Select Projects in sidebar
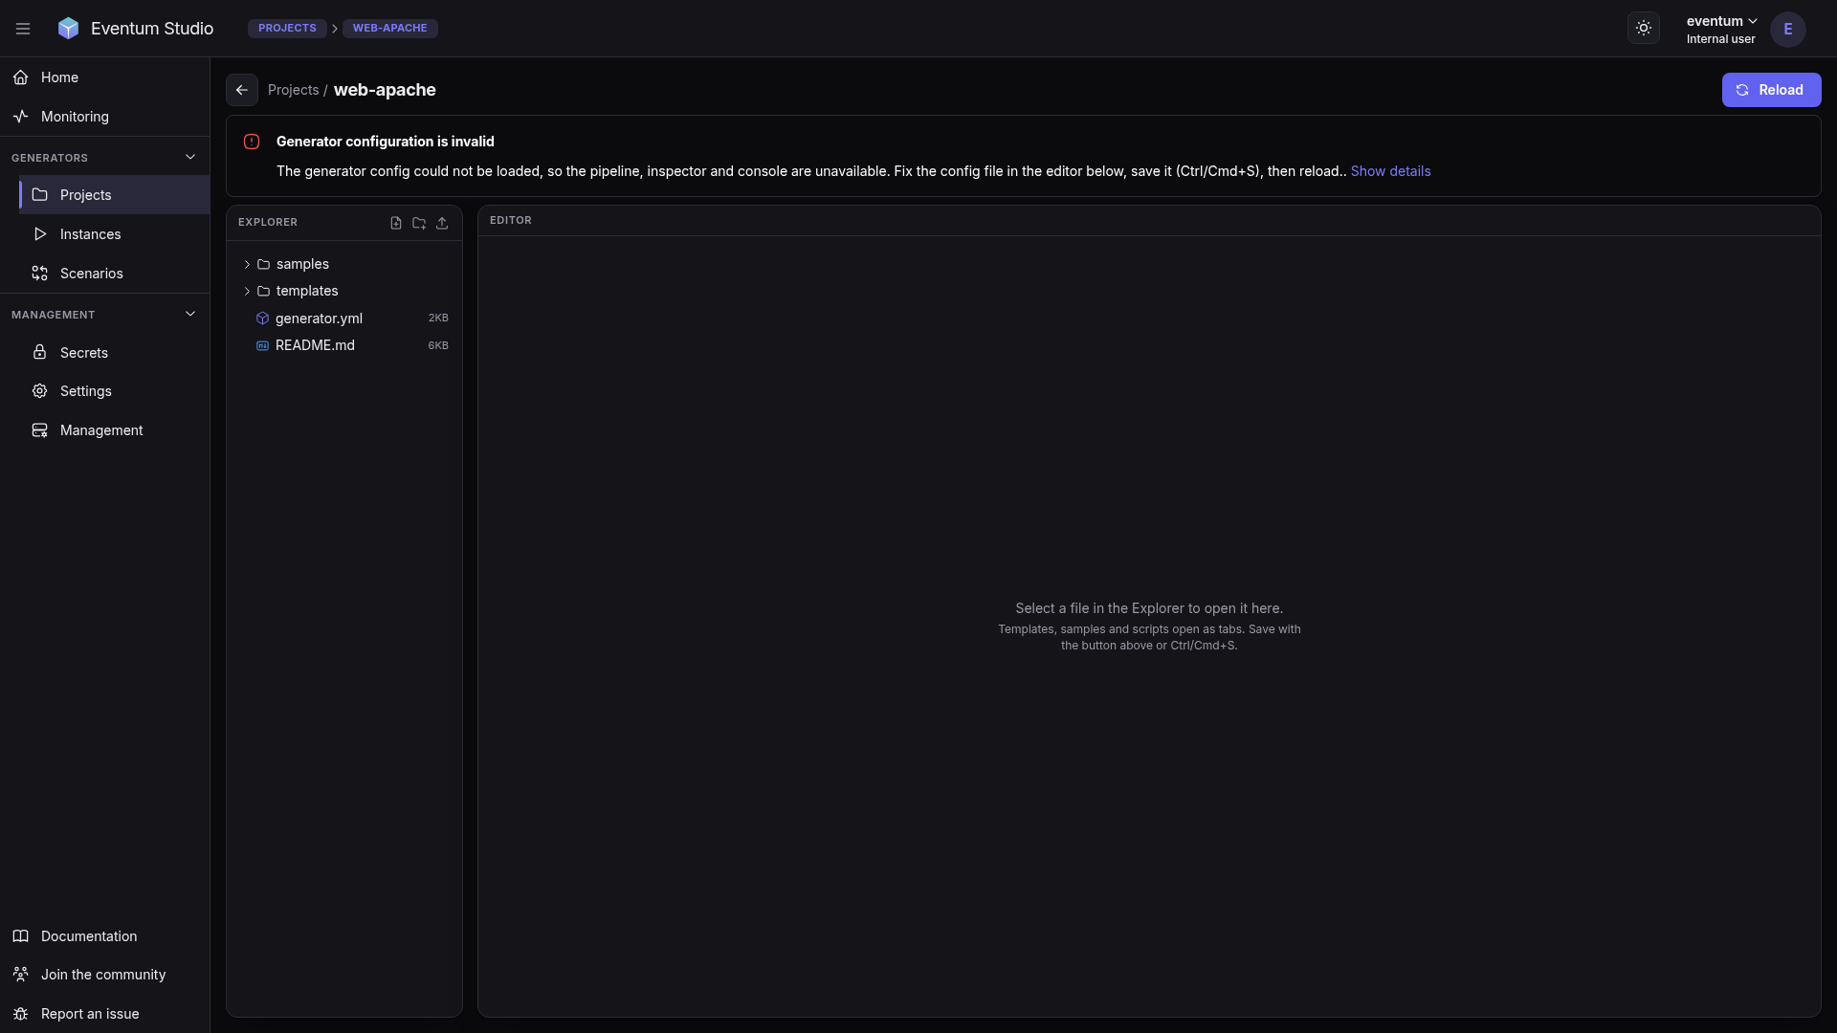1837x1033 pixels. (x=114, y=195)
